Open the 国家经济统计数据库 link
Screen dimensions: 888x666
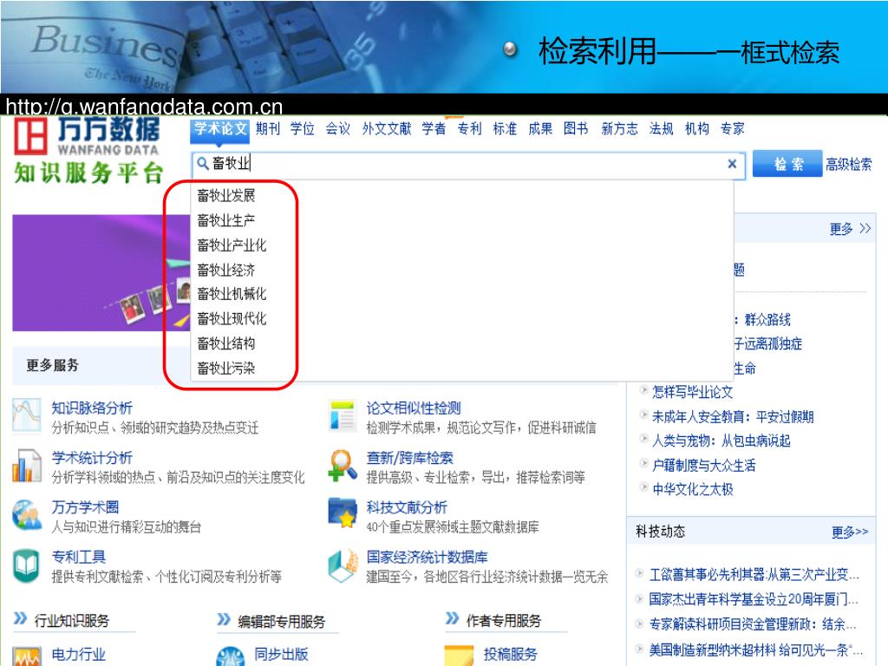[427, 558]
